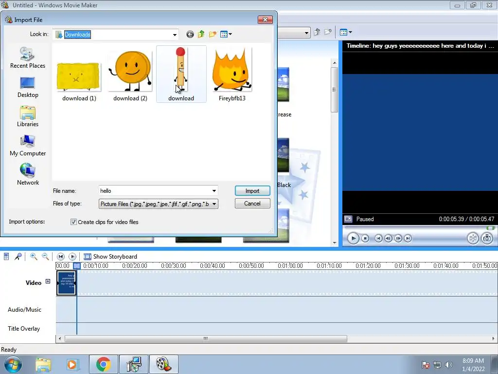Click the network tray icon
This screenshot has width=498, height=374.
coord(437,365)
